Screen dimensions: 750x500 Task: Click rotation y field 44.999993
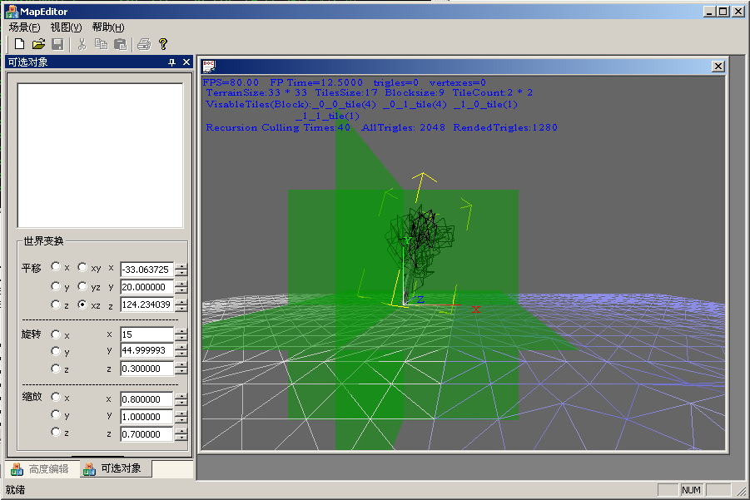[x=147, y=350]
